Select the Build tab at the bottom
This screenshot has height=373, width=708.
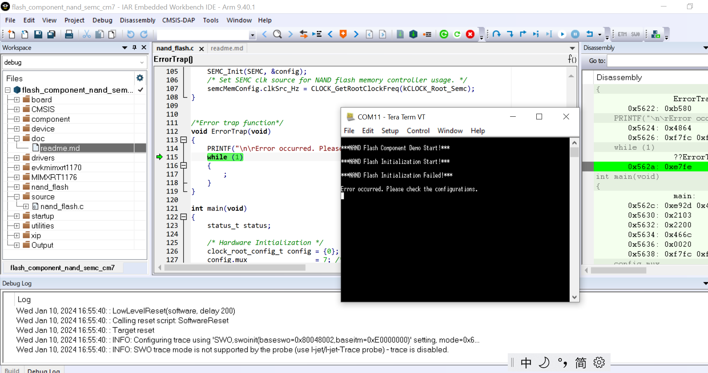(x=12, y=370)
